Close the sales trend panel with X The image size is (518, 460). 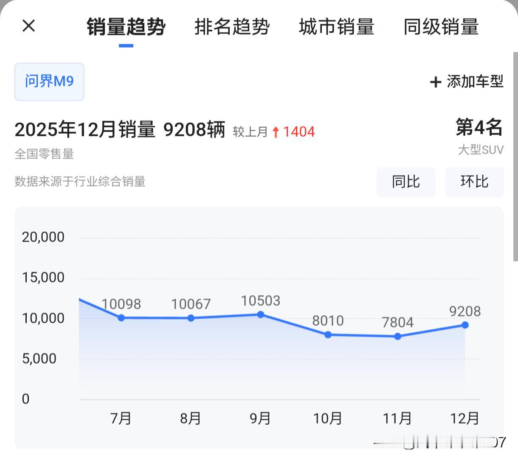tap(28, 26)
